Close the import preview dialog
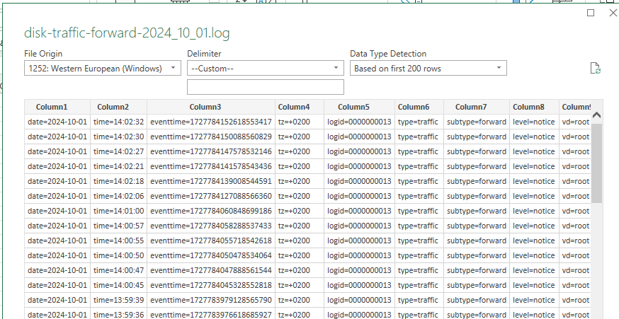619x319 pixels. (x=613, y=13)
